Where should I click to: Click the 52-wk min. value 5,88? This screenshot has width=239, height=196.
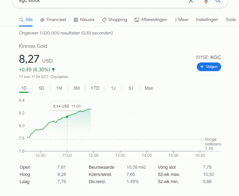pyautogui.click(x=207, y=182)
